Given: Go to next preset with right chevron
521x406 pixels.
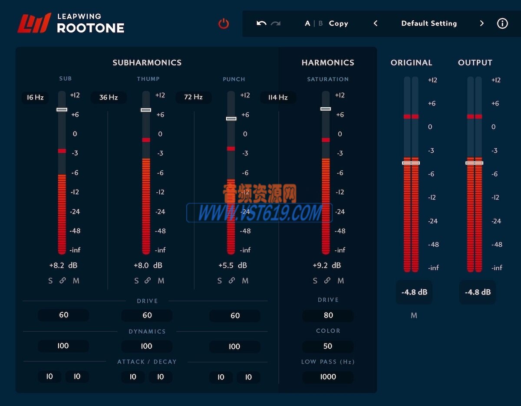Looking at the screenshot, I should click(482, 23).
